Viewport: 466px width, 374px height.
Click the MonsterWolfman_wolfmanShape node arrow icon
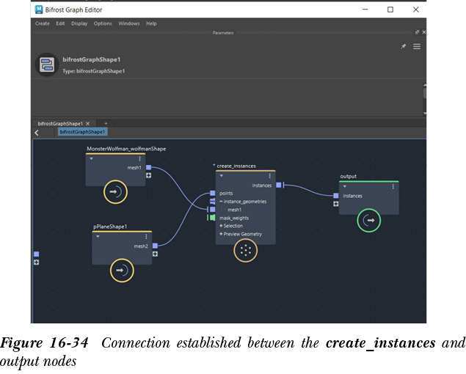(x=116, y=191)
